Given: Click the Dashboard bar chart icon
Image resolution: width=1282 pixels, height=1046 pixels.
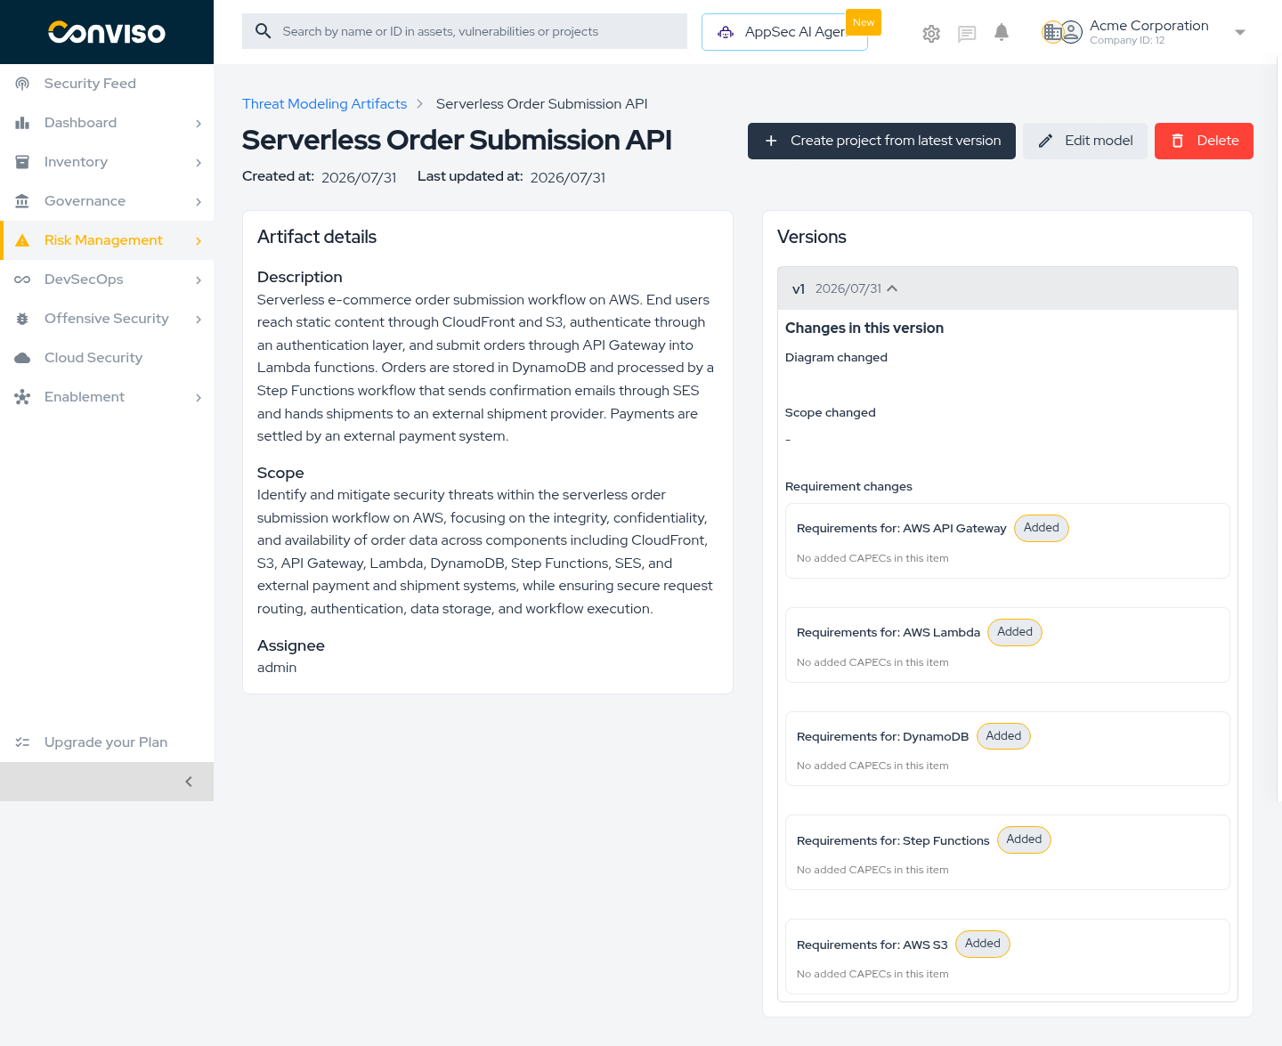Looking at the screenshot, I should (x=22, y=123).
